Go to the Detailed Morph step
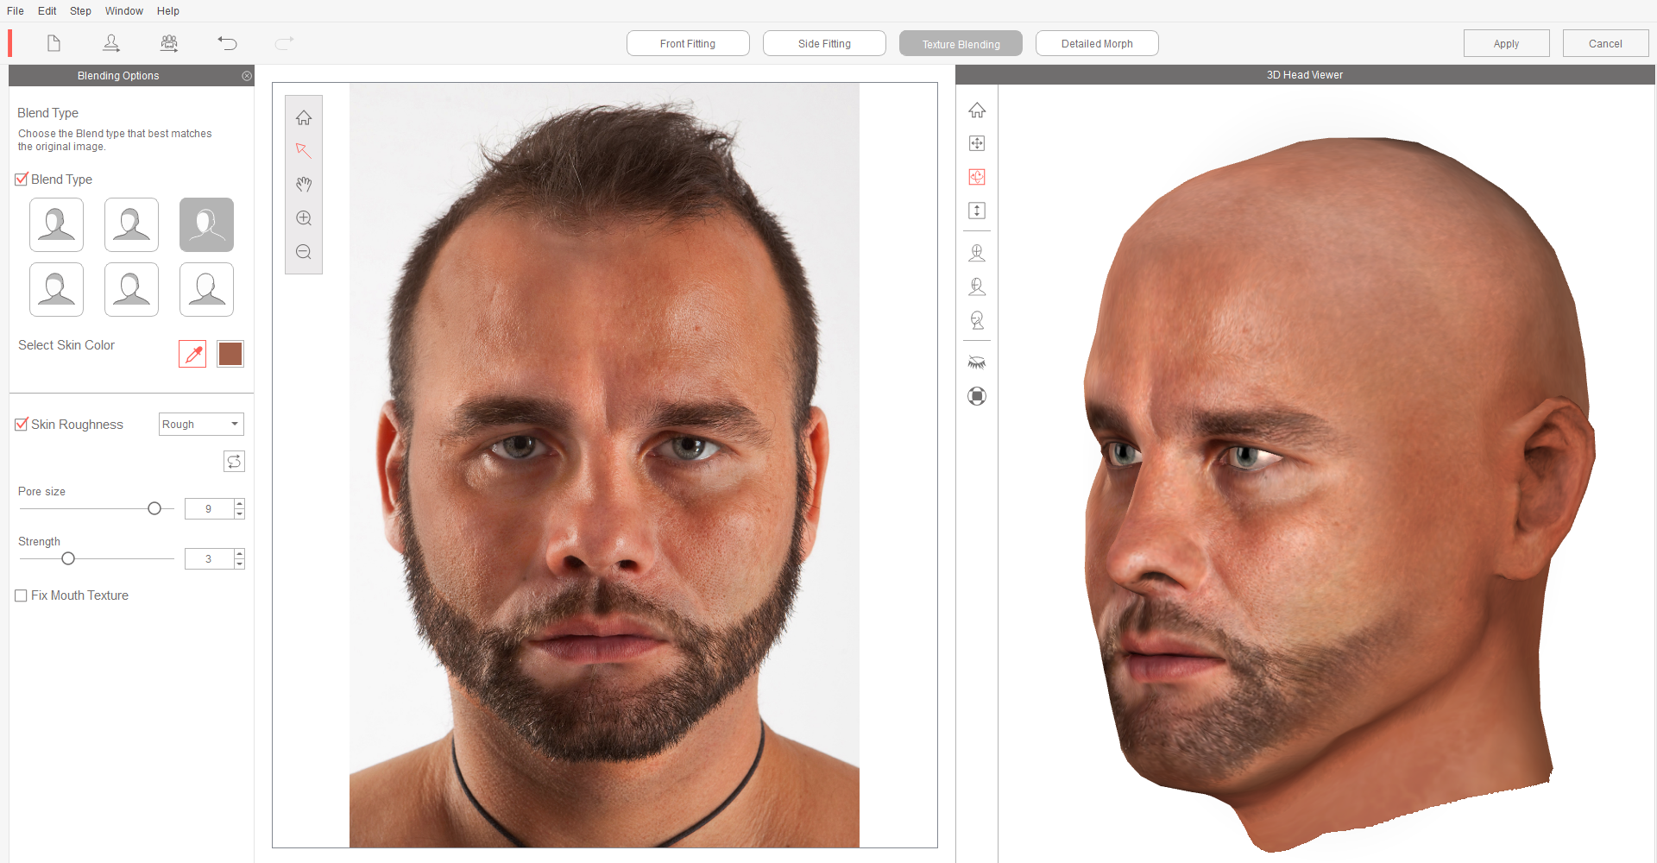The height and width of the screenshot is (863, 1657). tap(1097, 44)
